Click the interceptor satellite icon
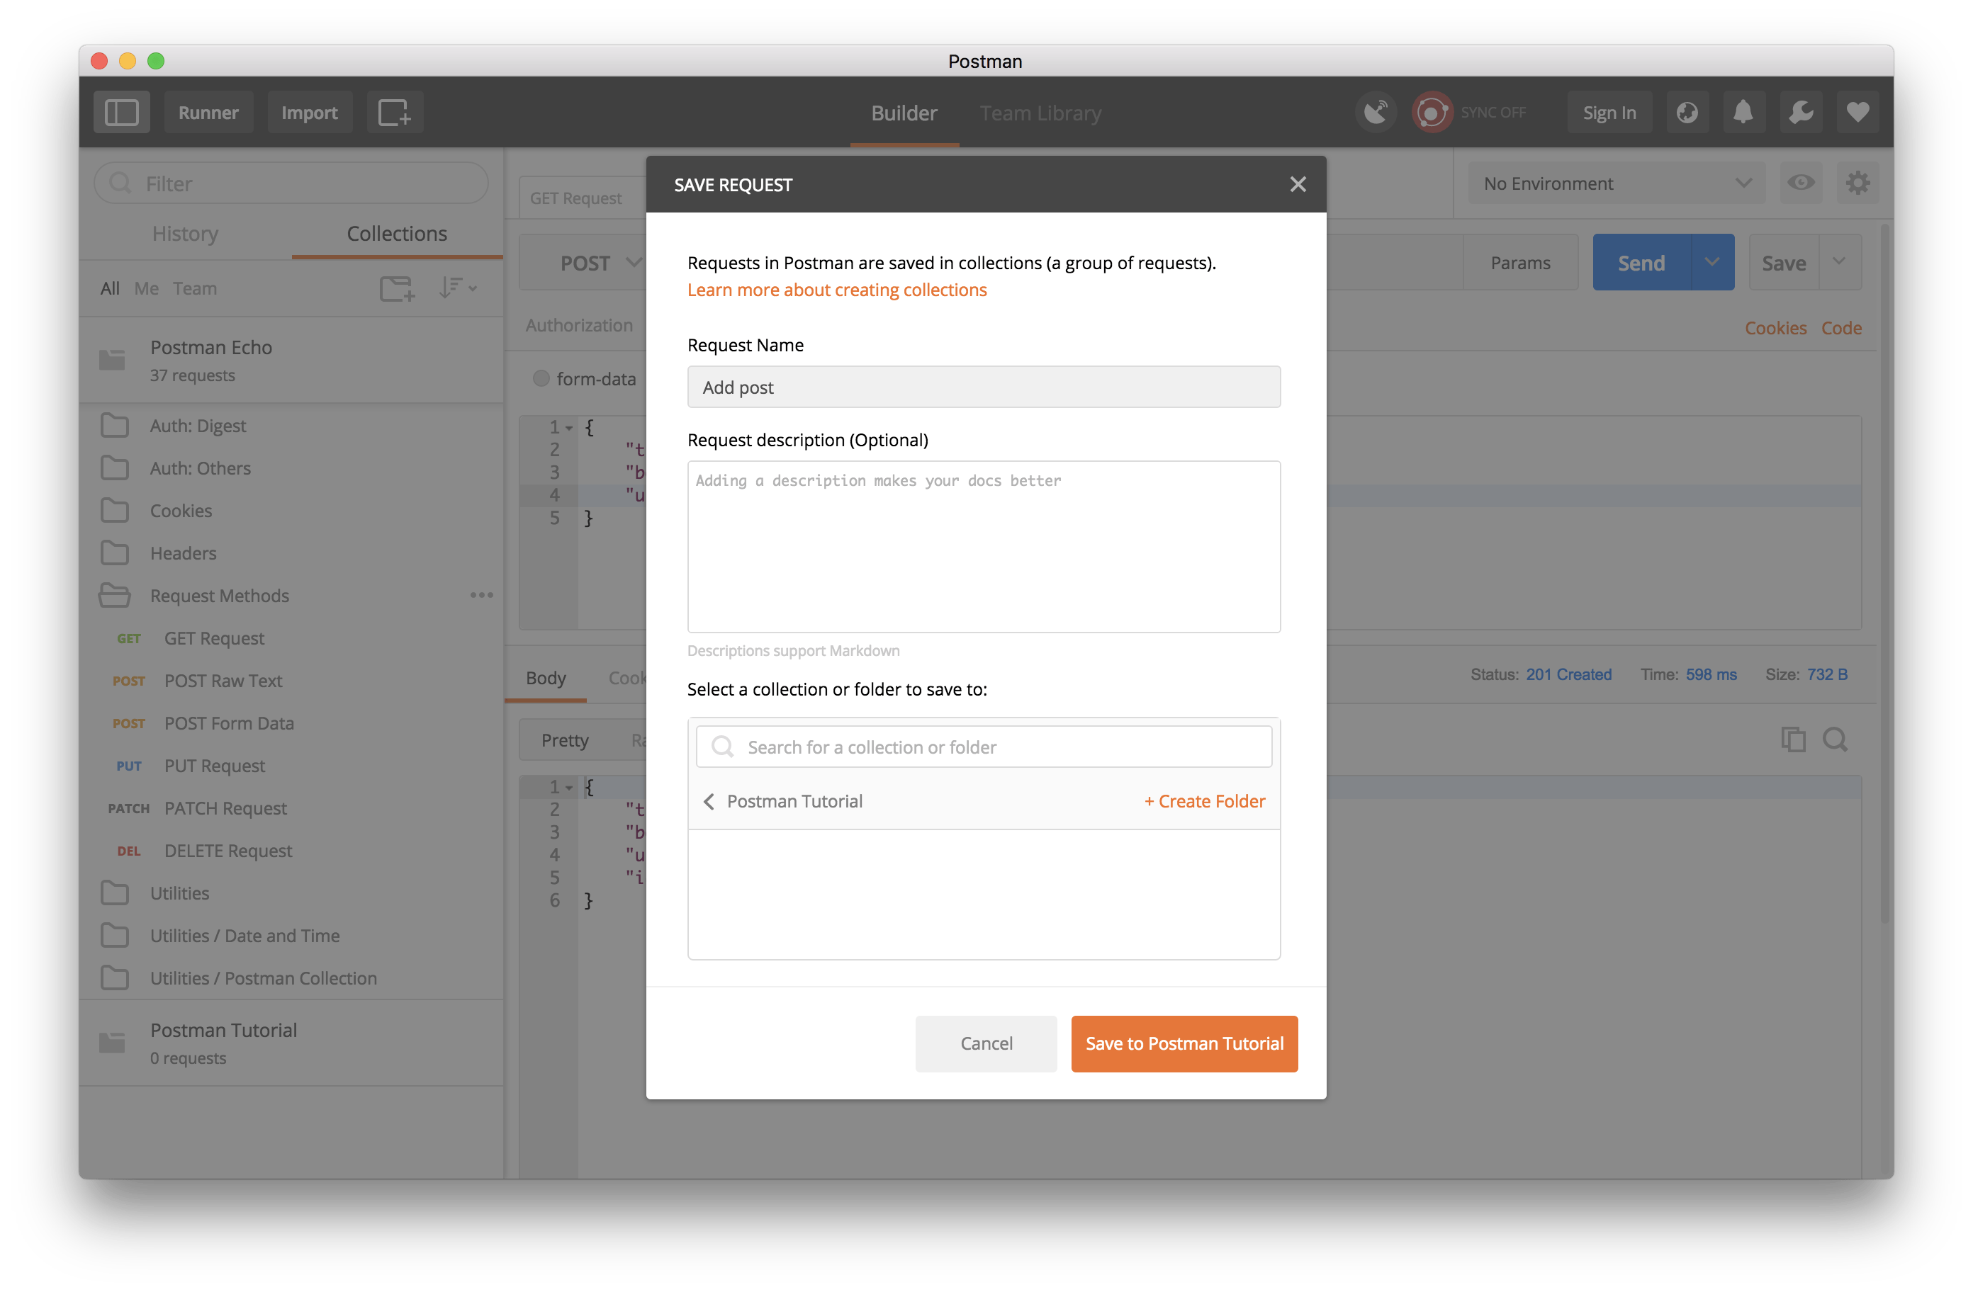1973x1292 pixels. 1376,112
